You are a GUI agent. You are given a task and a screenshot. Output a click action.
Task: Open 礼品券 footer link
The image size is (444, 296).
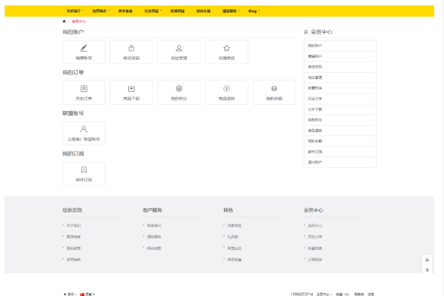pyautogui.click(x=233, y=237)
